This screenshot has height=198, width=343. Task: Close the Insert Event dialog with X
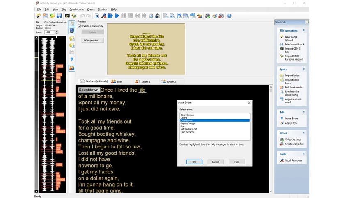(249, 103)
